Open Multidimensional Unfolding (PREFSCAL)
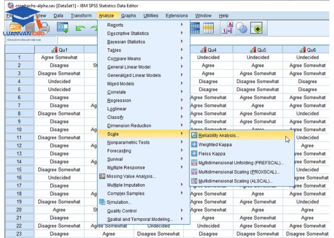334x238 pixels. (x=241, y=163)
